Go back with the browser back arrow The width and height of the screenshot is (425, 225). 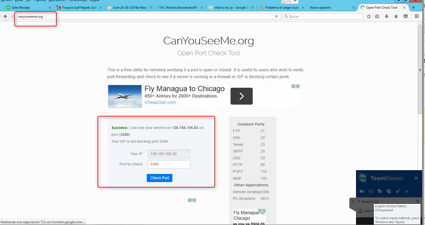(x=5, y=16)
